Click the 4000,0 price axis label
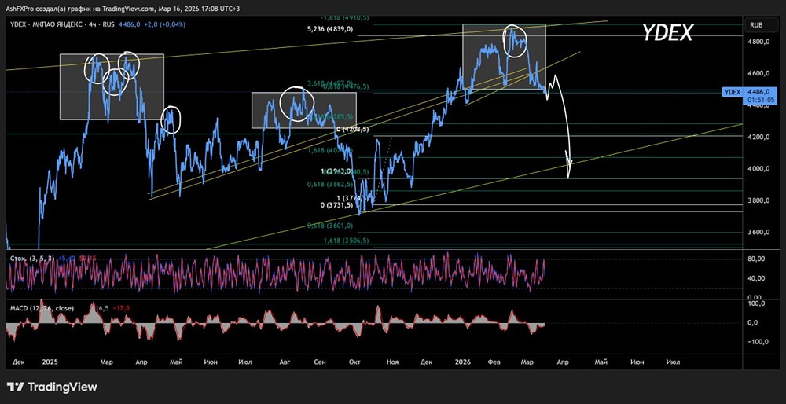 [758, 169]
